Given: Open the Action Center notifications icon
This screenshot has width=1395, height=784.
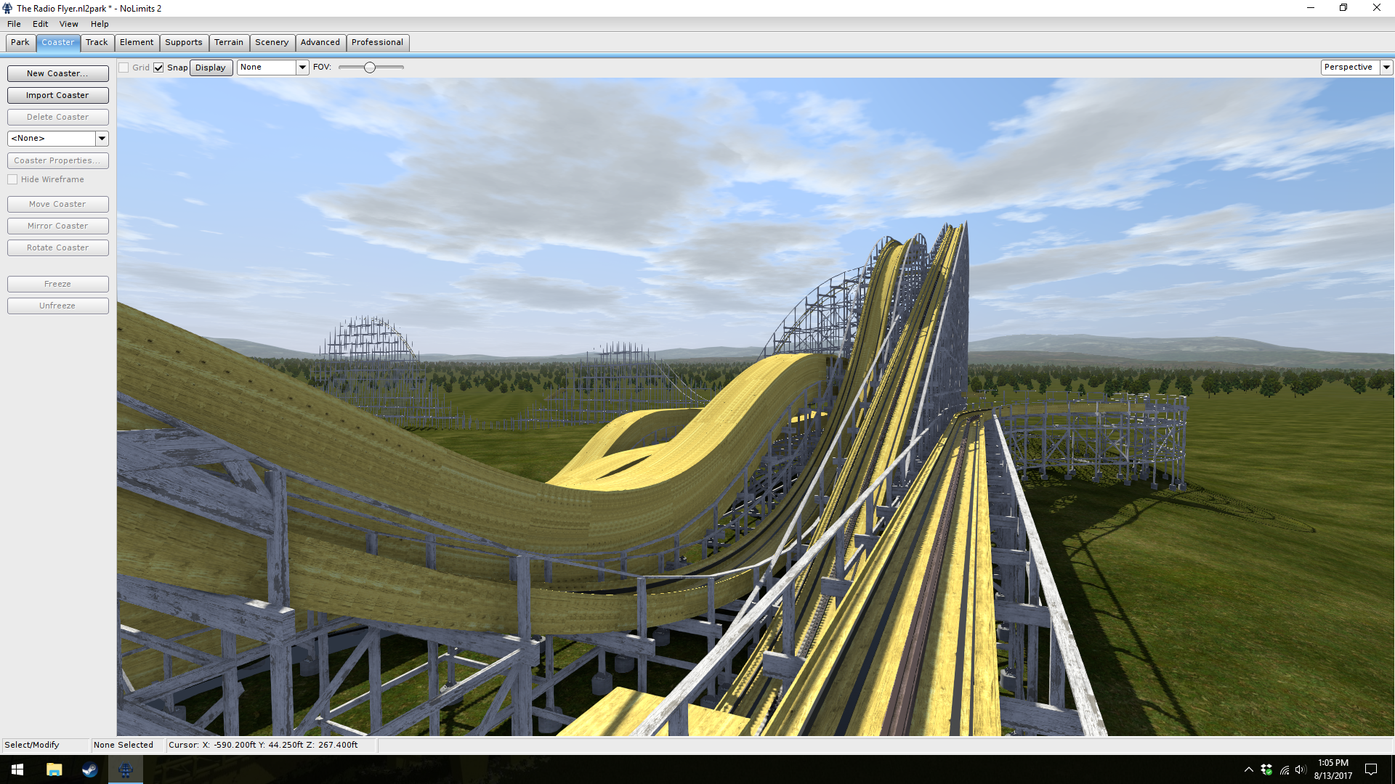Looking at the screenshot, I should (x=1371, y=769).
